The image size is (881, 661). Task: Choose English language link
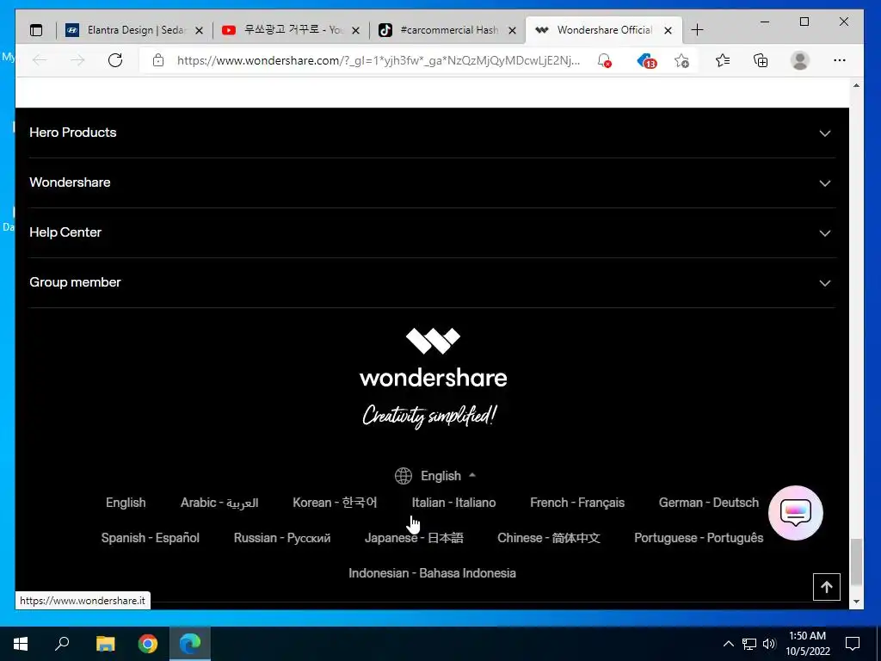(126, 503)
